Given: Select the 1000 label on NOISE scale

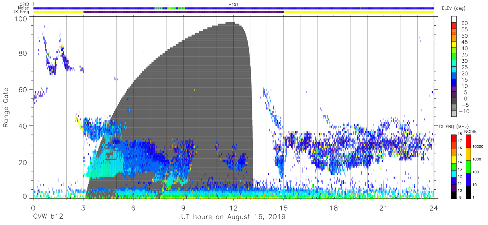Looking at the screenshot, I should point(476,160).
